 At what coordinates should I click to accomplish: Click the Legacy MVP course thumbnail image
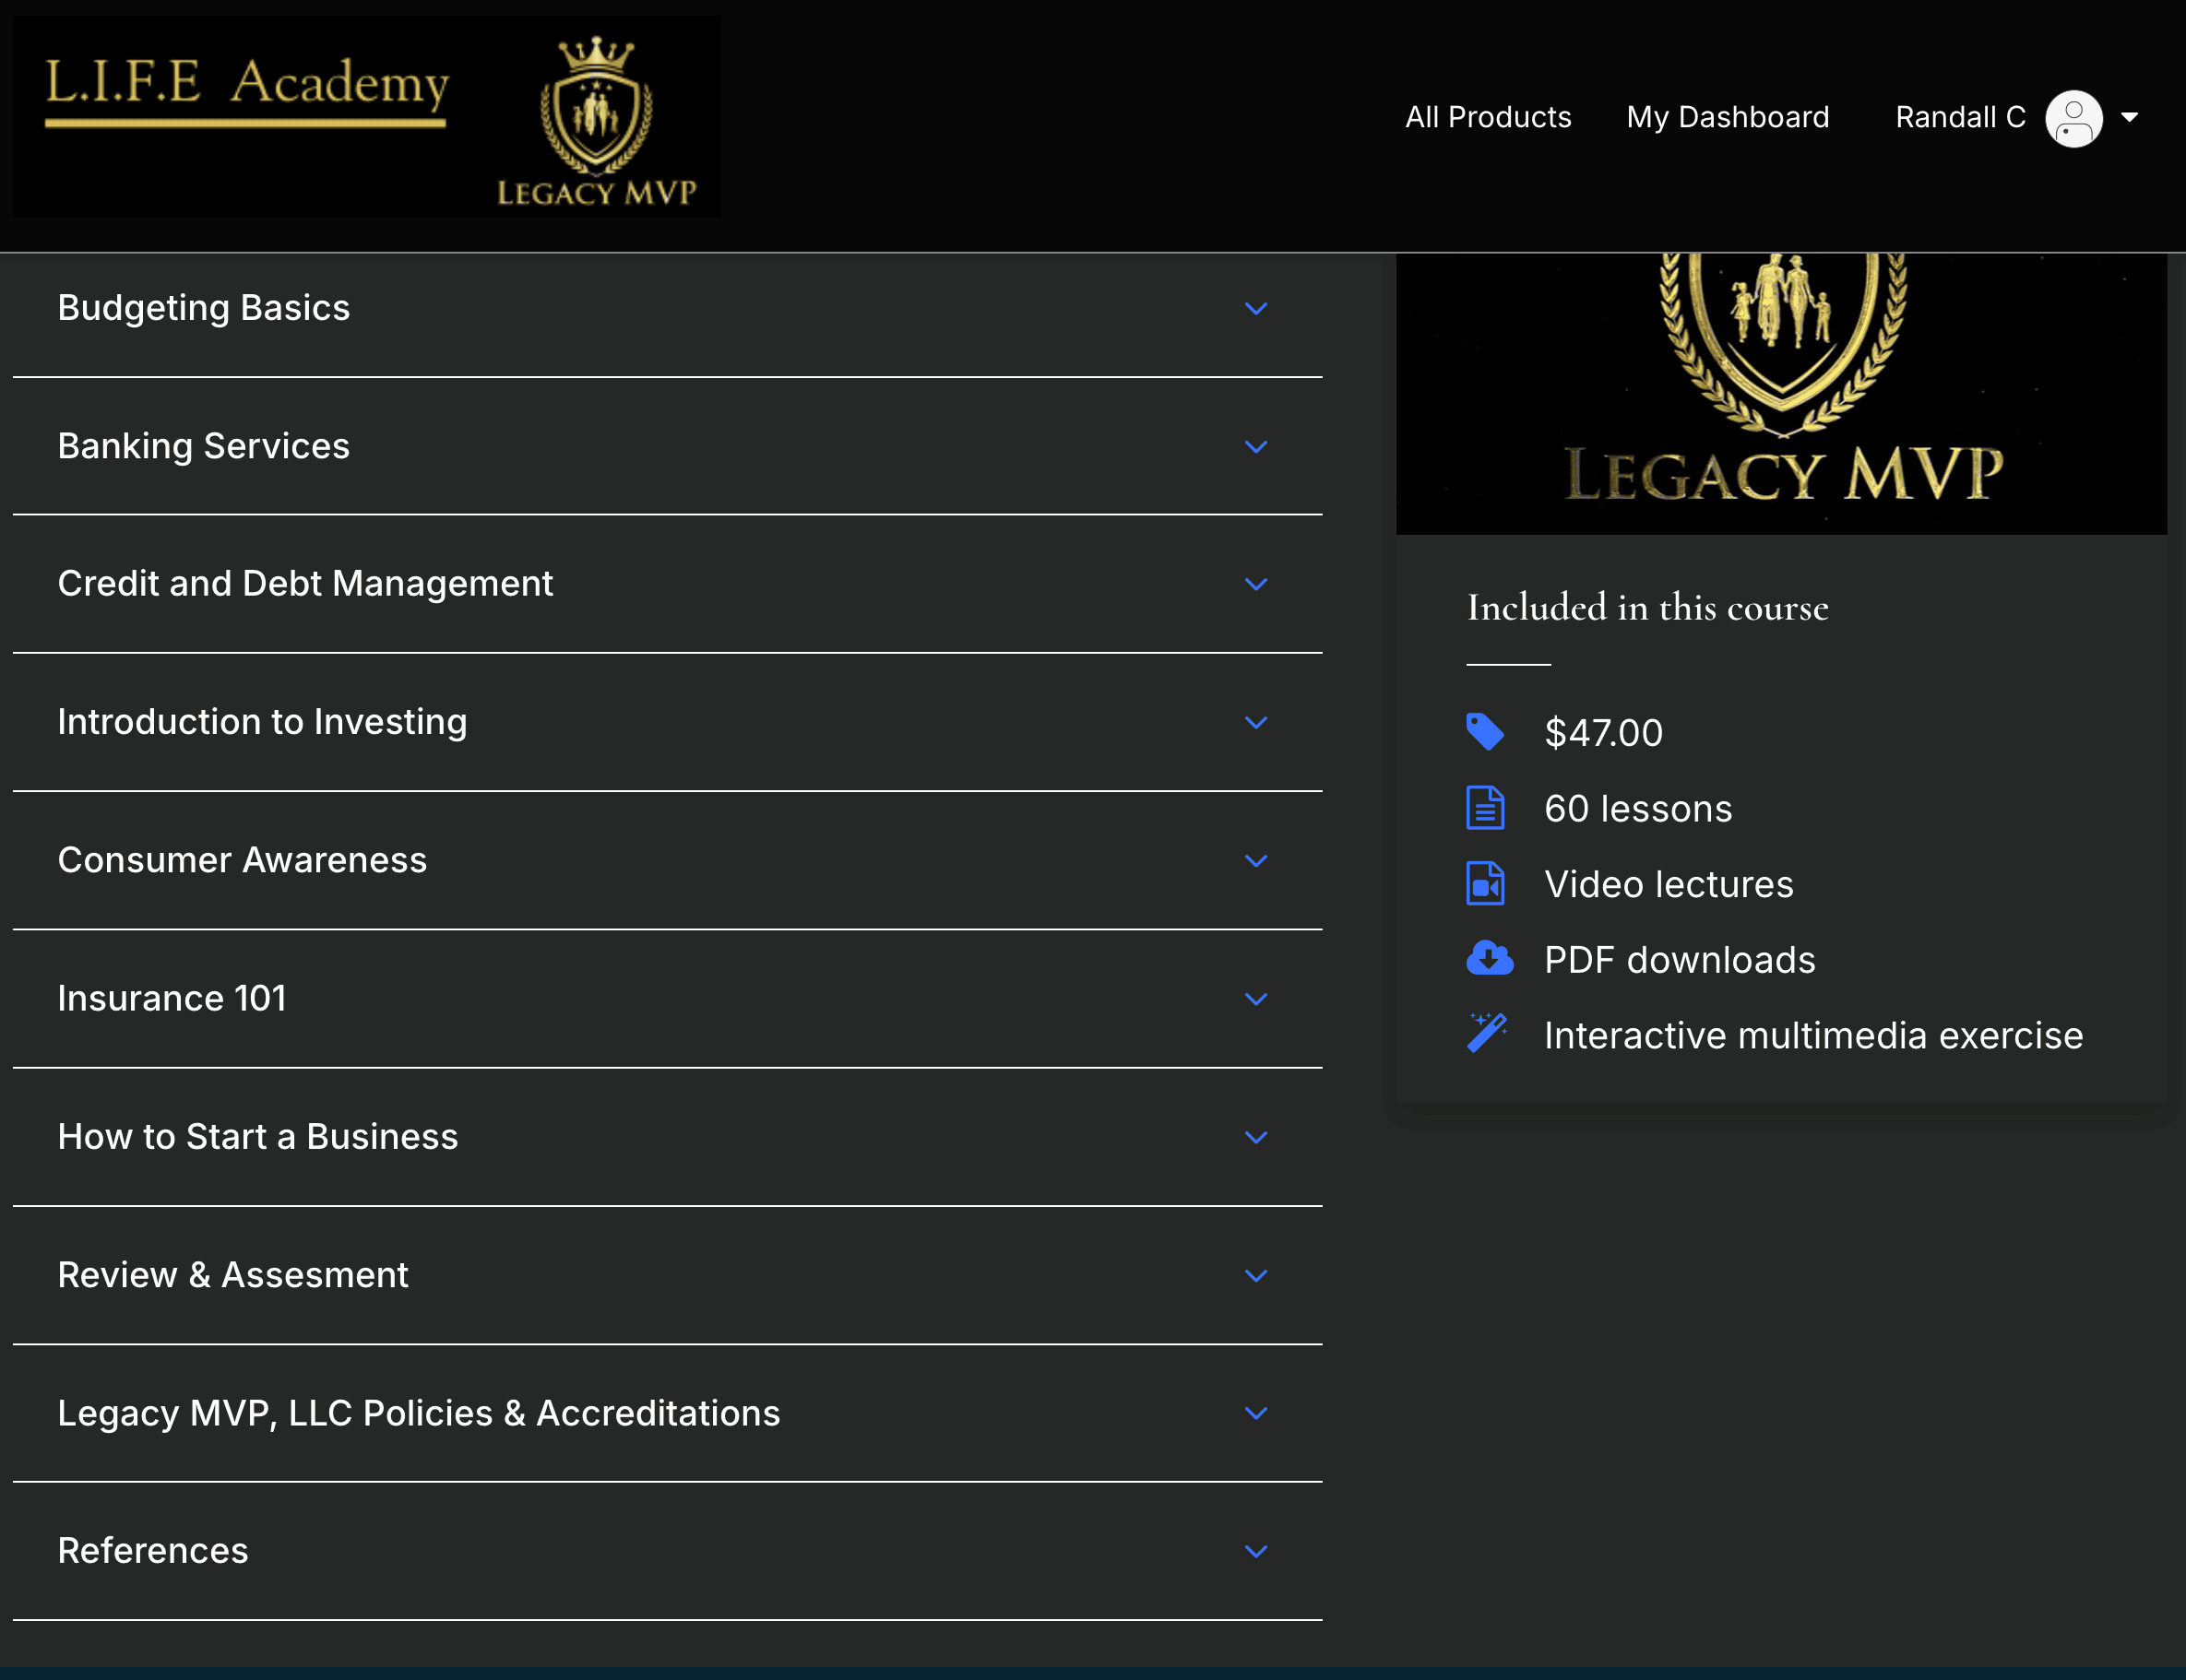pos(1781,393)
